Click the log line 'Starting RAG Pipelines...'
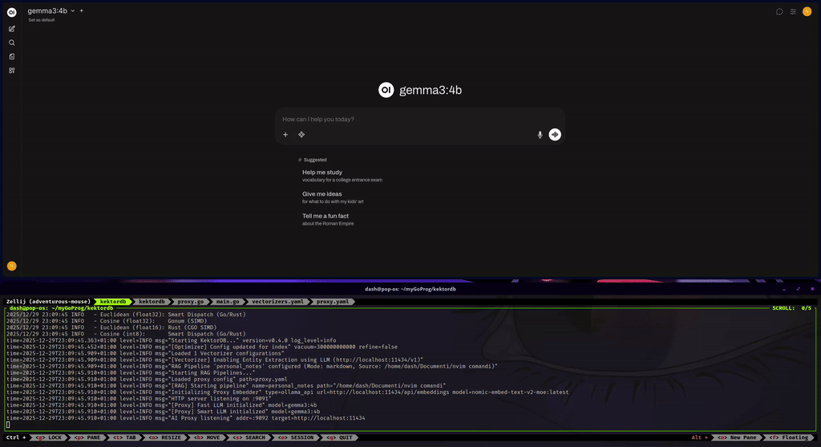 (131, 373)
